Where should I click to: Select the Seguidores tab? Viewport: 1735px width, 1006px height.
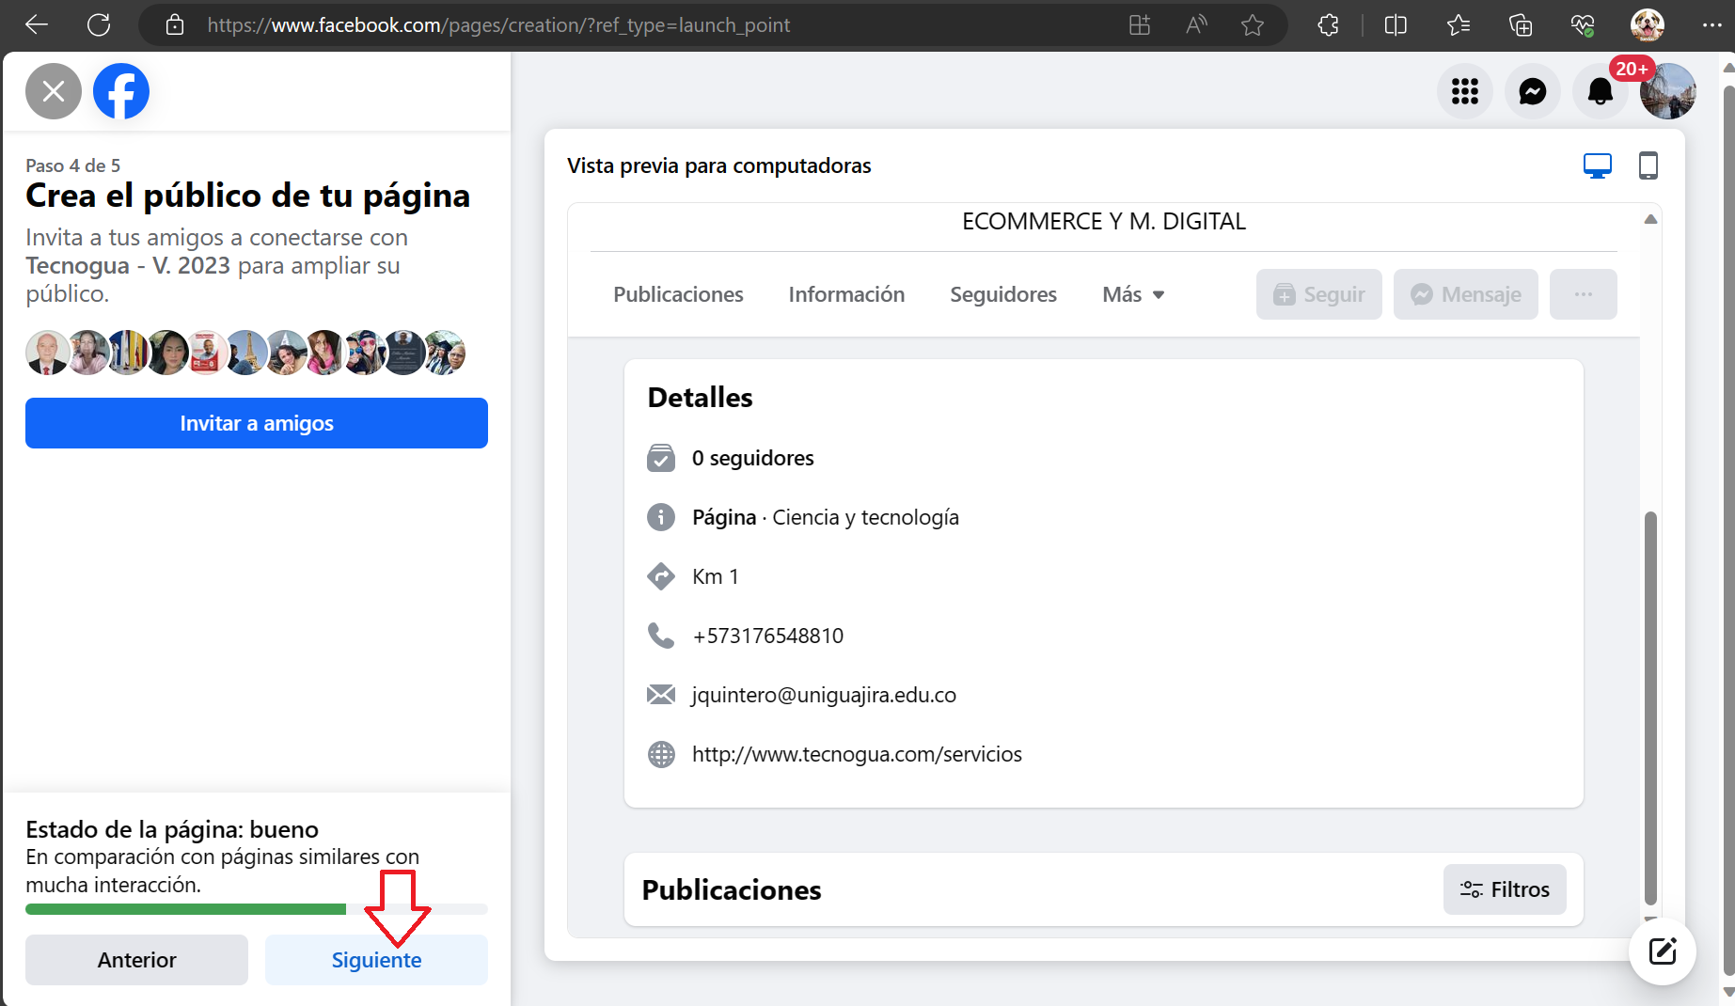pyautogui.click(x=1002, y=294)
